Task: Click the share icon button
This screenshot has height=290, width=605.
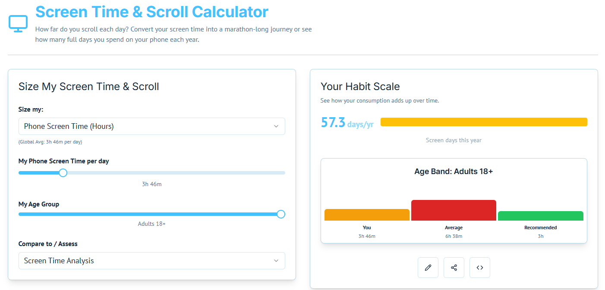Action: pyautogui.click(x=454, y=268)
